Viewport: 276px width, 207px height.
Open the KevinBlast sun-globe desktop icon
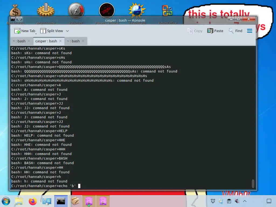(137, 10)
